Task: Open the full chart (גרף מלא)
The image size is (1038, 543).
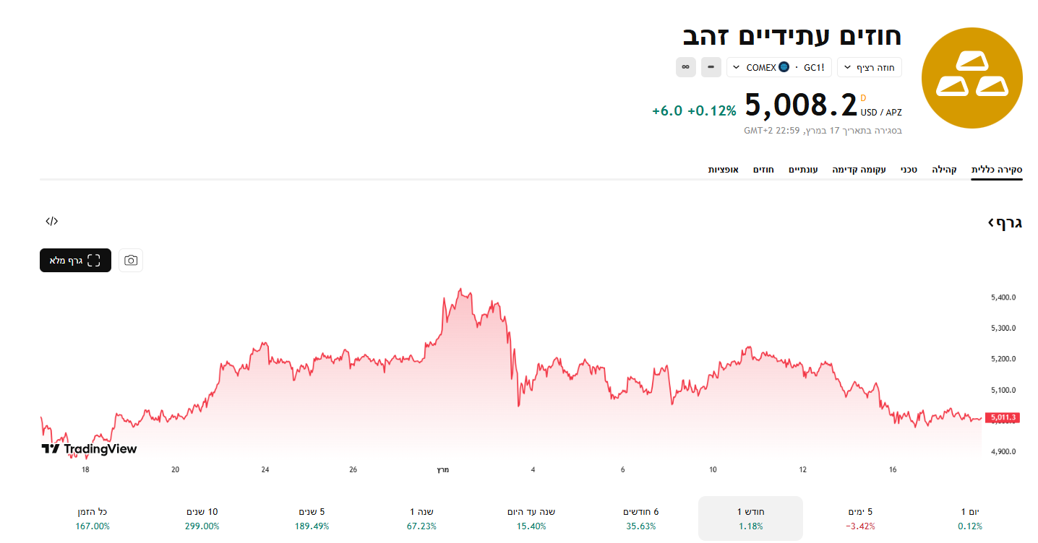Action: pyautogui.click(x=75, y=261)
